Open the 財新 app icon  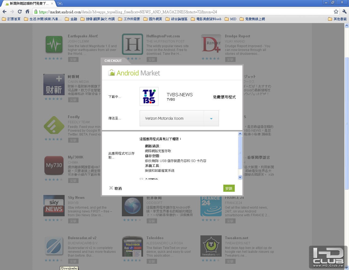click(54, 85)
